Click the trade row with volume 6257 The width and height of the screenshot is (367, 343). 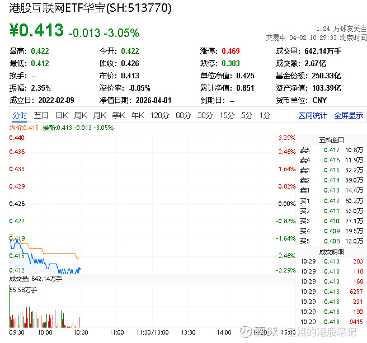pyautogui.click(x=331, y=292)
